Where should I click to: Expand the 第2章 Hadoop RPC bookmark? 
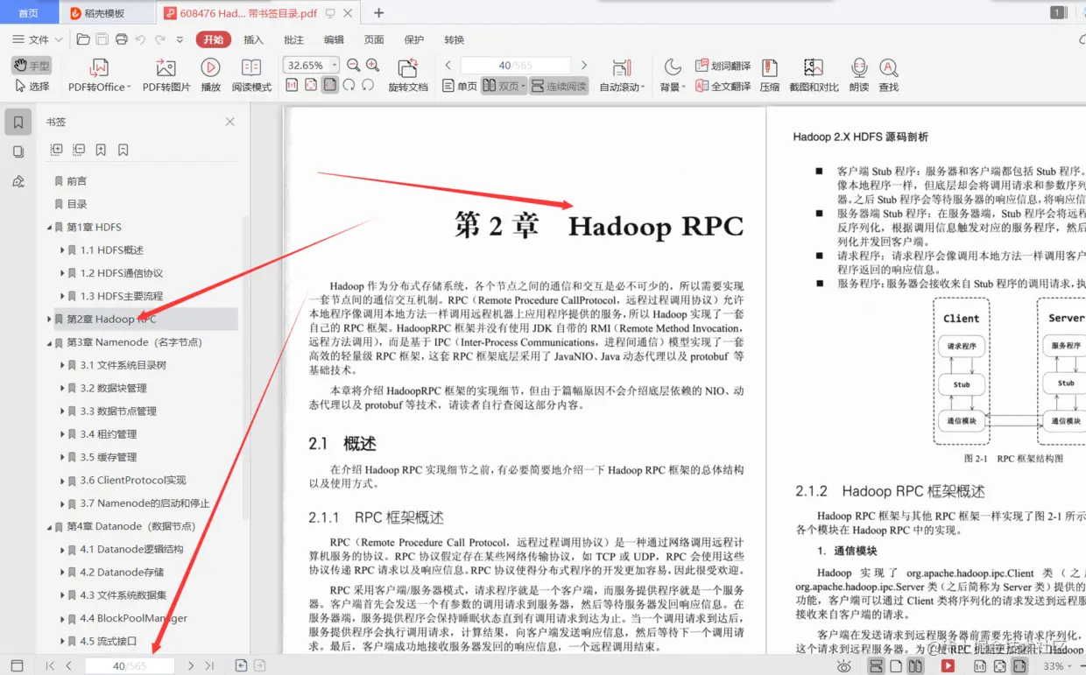[49, 320]
